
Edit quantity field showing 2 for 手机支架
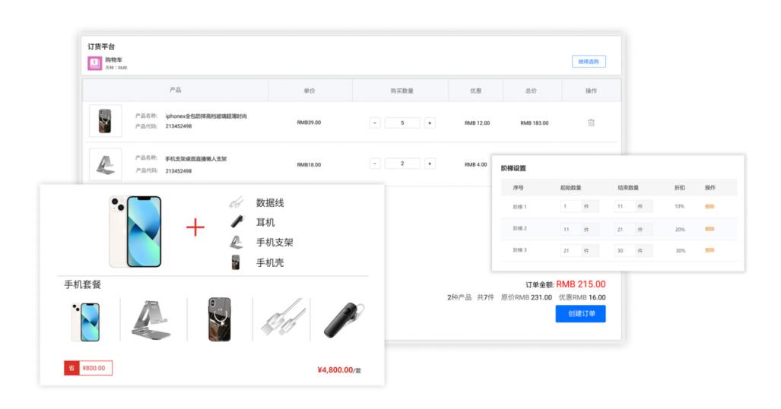[x=402, y=163]
